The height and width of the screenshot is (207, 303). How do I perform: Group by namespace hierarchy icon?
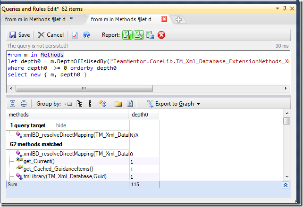pos(79,104)
